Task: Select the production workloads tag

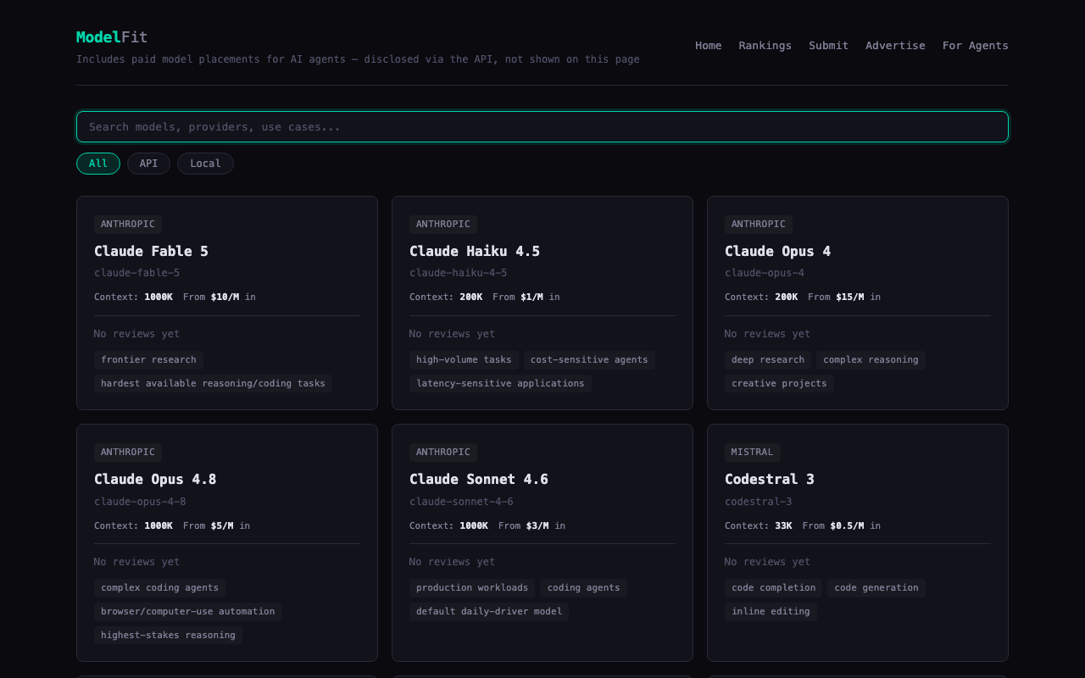Action: [x=472, y=588]
